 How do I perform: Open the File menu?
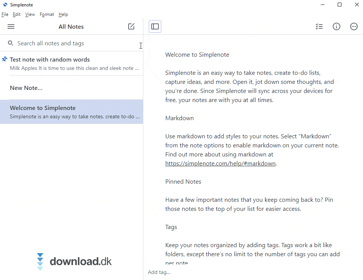[x=5, y=14]
